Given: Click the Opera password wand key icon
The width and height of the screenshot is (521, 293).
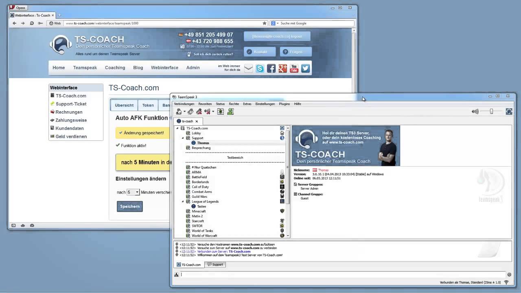Looking at the screenshot, I should 40,23.
